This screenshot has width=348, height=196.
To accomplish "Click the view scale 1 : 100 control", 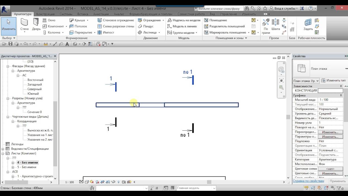I will pos(70,182).
